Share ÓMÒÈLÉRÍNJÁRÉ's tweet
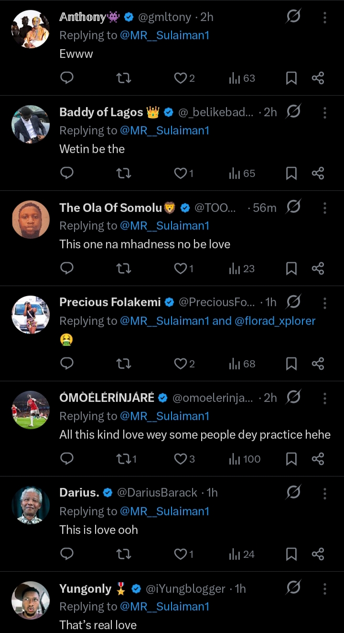The image size is (344, 633). click(x=318, y=459)
